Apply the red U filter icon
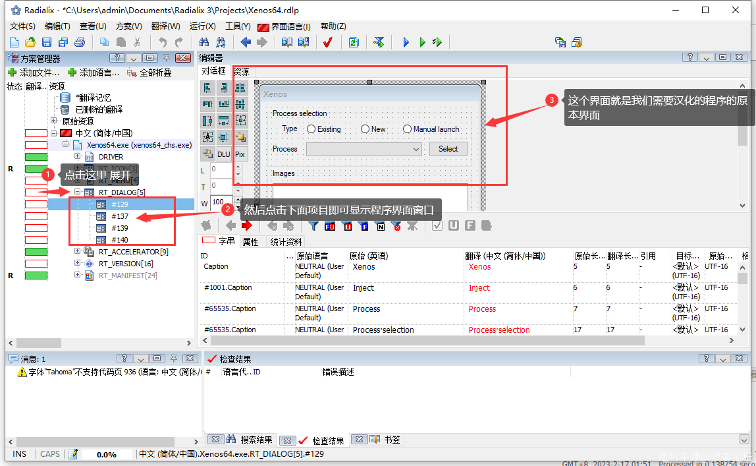The height and width of the screenshot is (466, 756). pos(347,226)
